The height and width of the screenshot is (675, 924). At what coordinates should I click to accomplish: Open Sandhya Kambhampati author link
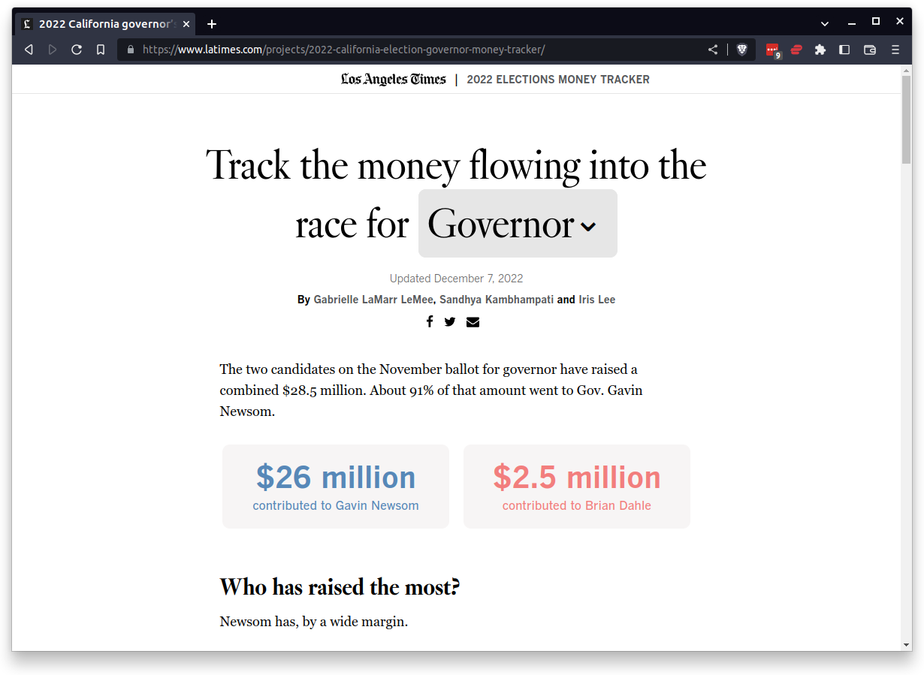[497, 300]
